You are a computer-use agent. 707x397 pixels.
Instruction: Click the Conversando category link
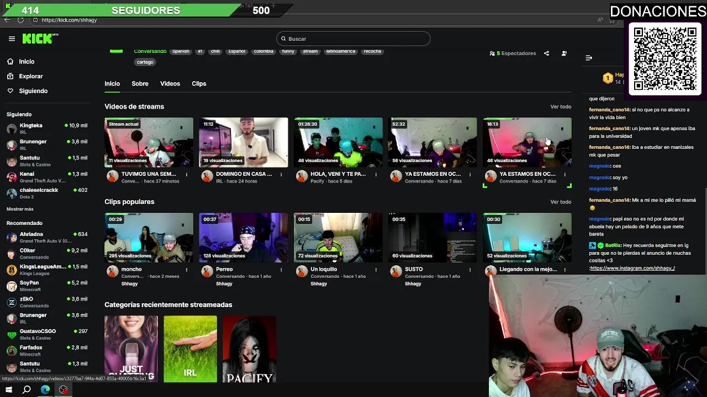(150, 51)
